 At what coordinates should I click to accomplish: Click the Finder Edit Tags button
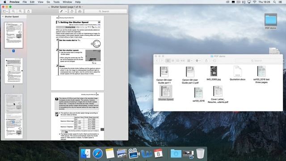(214, 61)
